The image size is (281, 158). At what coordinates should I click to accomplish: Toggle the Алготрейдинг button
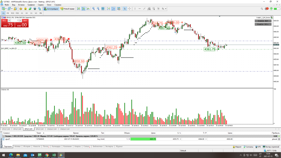point(51,8)
